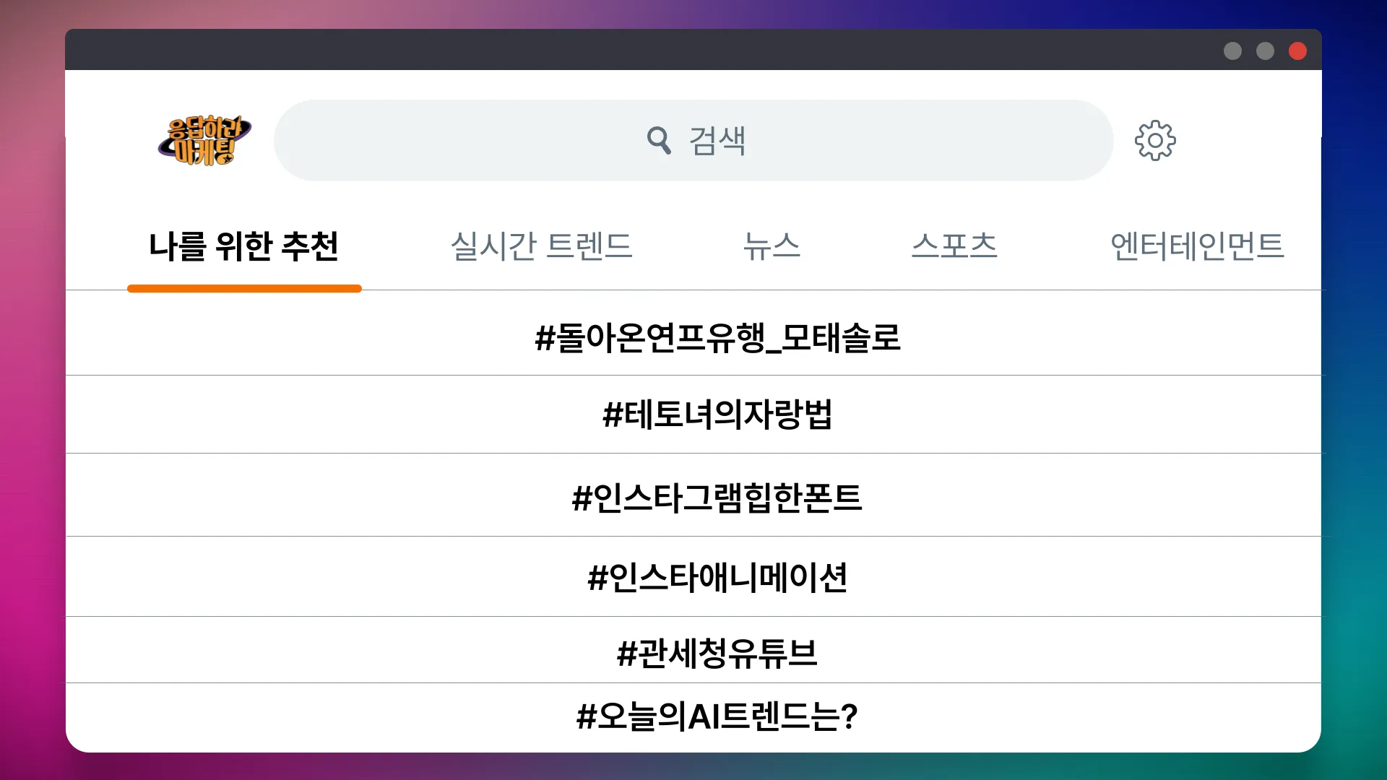This screenshot has width=1387, height=780.
Task: Click the #인스타애니메이션 hashtag
Action: [x=719, y=576]
